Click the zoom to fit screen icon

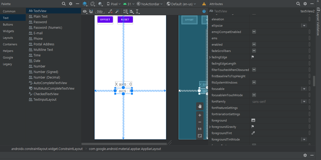[200, 136]
